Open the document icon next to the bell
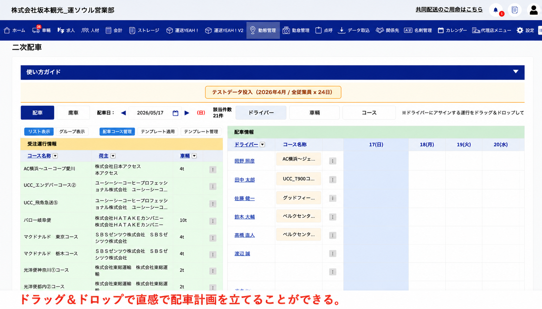Image resolution: width=542 pixels, height=309 pixels. 515,10
